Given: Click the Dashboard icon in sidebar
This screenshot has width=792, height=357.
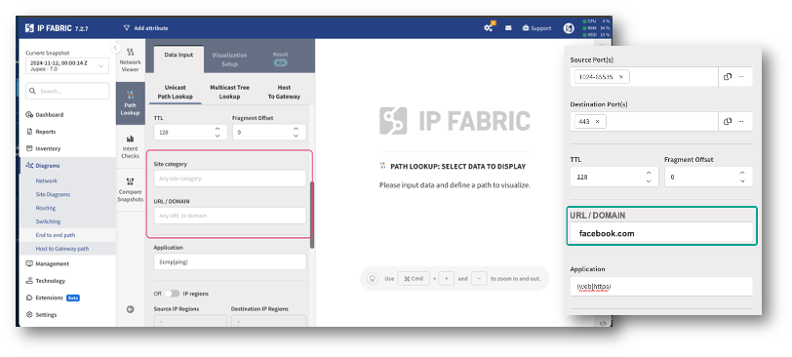Looking at the screenshot, I should click(x=29, y=115).
